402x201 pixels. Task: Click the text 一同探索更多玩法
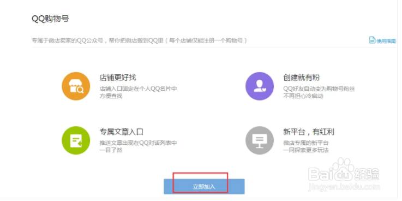pyautogui.click(x=306, y=150)
